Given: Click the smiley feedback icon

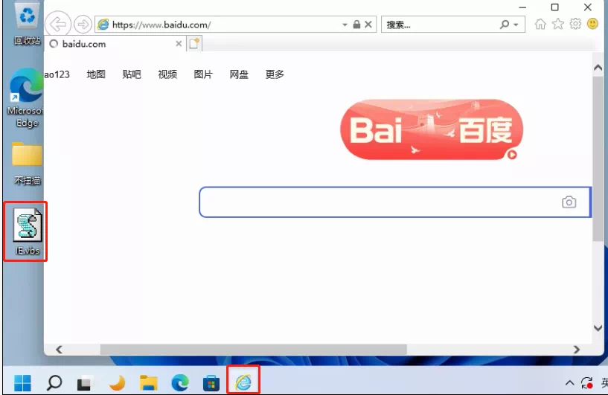Looking at the screenshot, I should click(x=592, y=24).
